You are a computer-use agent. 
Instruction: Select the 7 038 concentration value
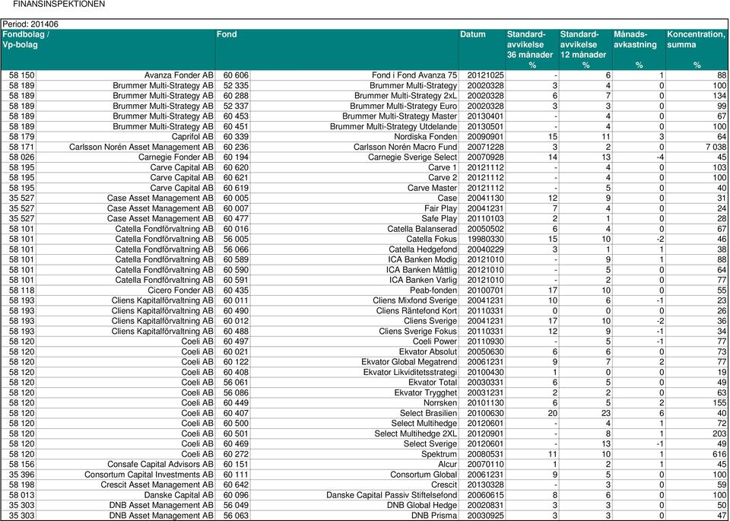tap(715, 147)
